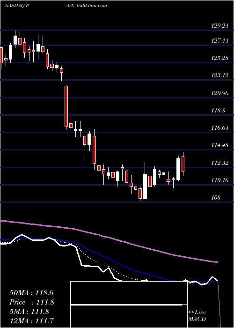
Task: Click the 108 price level label
Action: (216, 197)
